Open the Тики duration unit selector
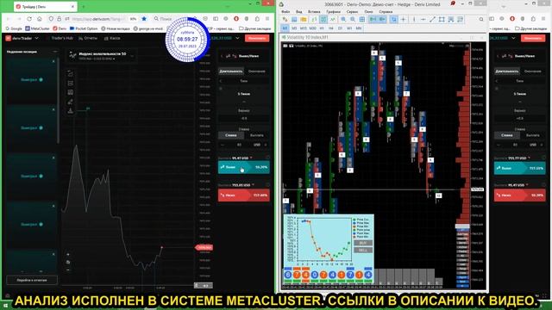Viewport: 552px width, 310px height. point(244,81)
